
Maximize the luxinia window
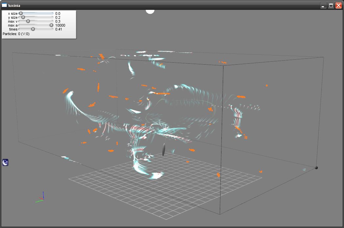click(x=331, y=6)
